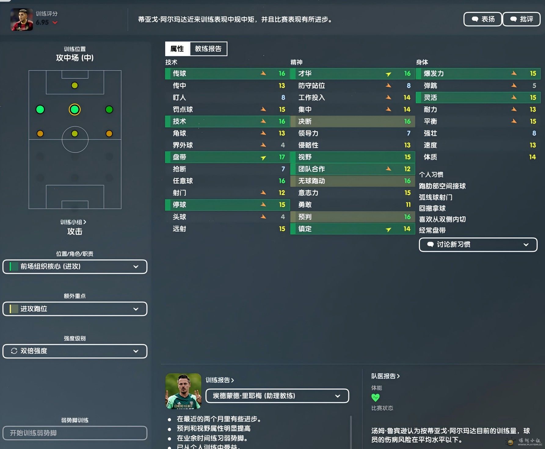Click the red training rating down arrow

[55, 23]
